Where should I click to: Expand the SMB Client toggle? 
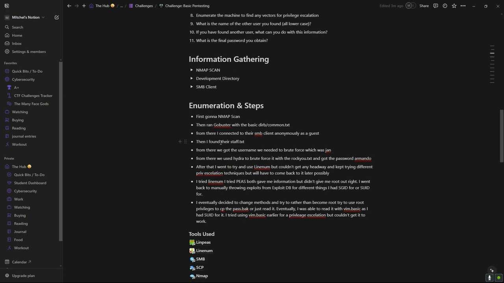191,87
